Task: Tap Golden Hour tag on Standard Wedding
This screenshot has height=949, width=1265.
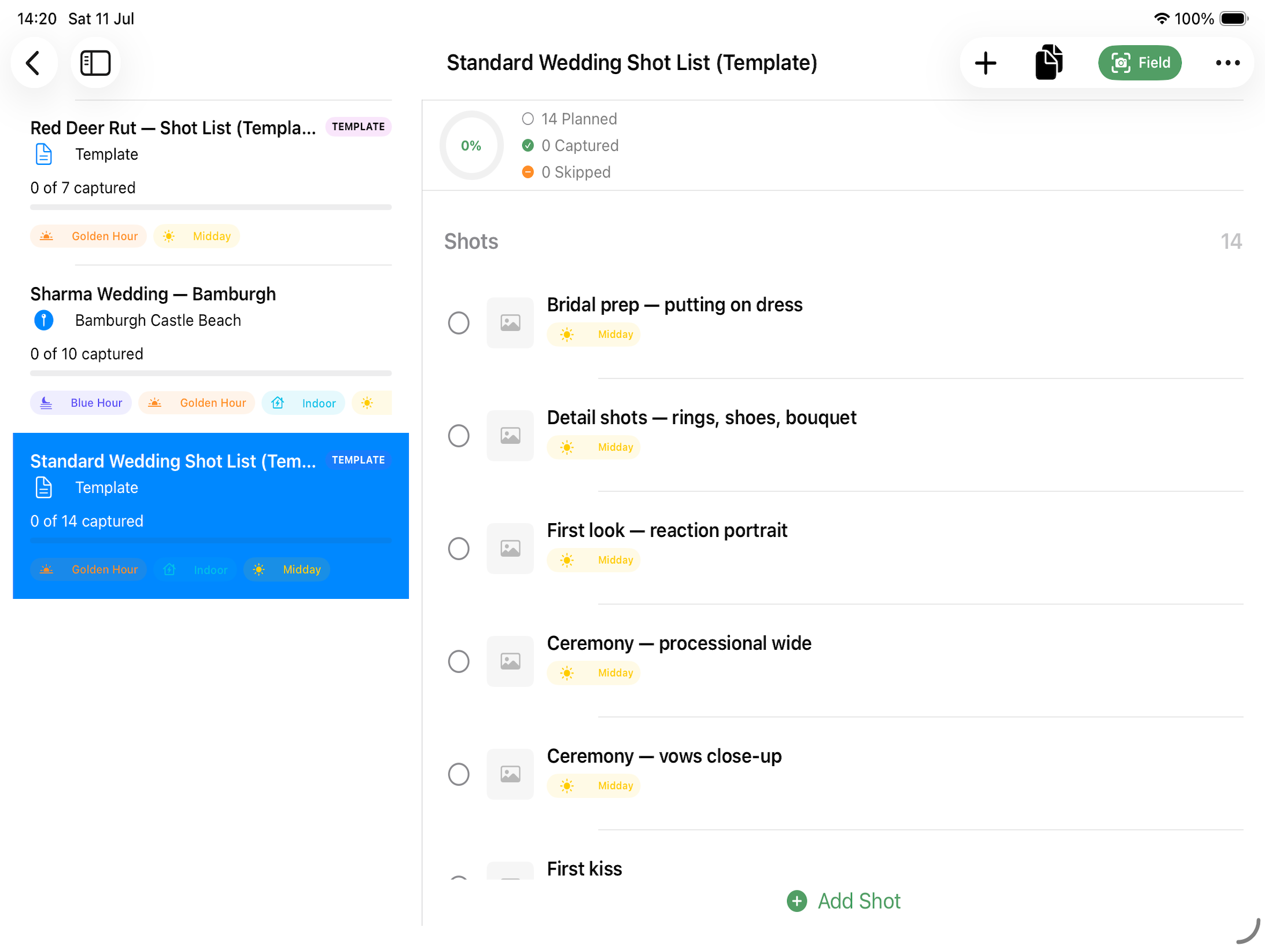Action: coord(88,569)
